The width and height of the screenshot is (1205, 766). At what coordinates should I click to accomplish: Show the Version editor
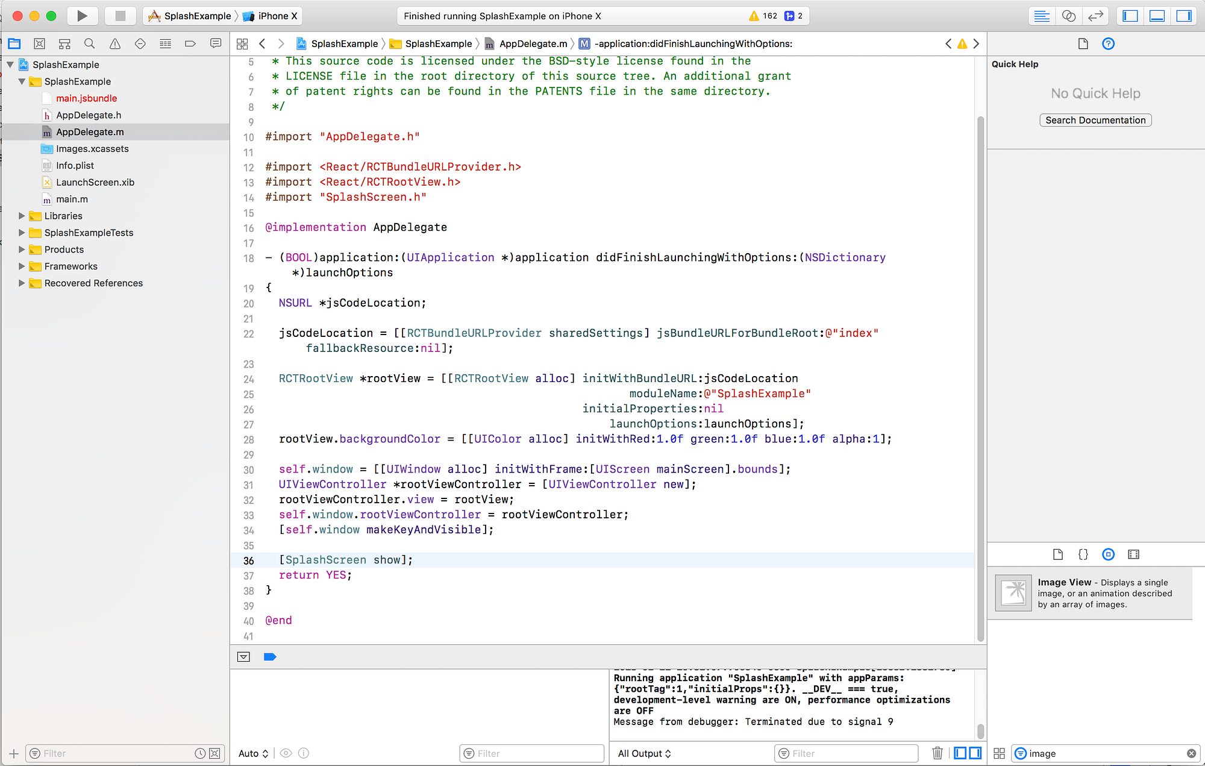click(1095, 16)
